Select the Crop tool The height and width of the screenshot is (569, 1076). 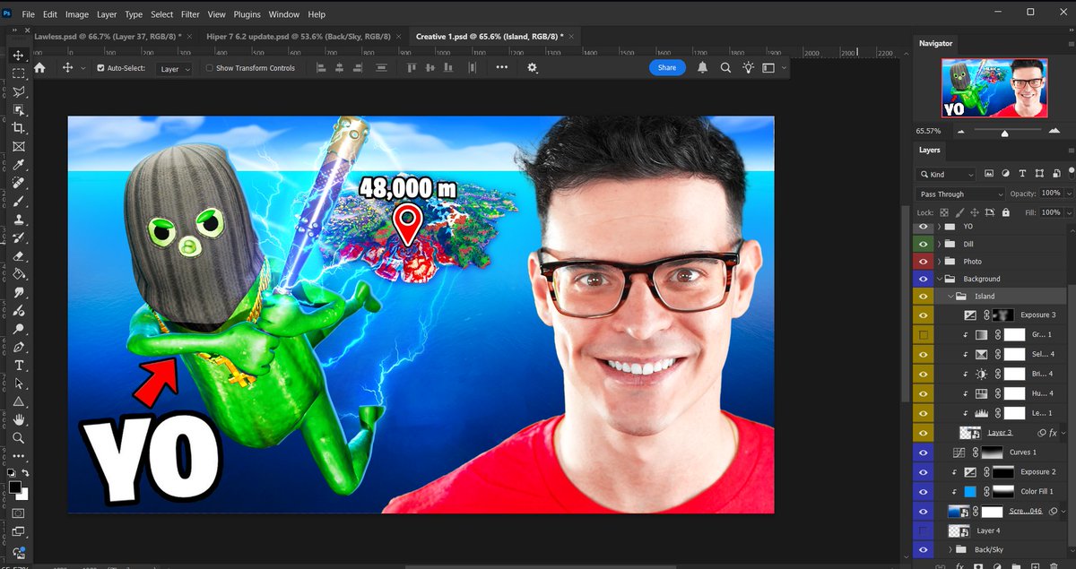(18, 128)
